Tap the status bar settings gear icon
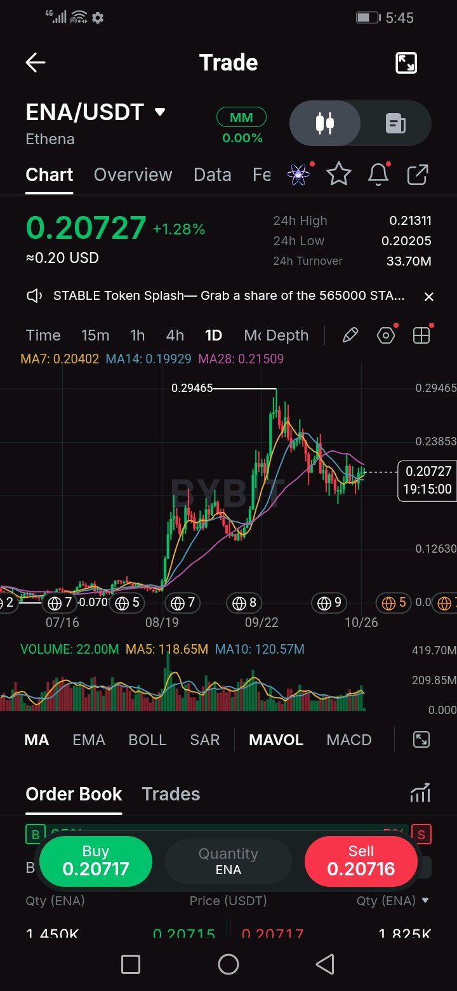 tap(98, 18)
